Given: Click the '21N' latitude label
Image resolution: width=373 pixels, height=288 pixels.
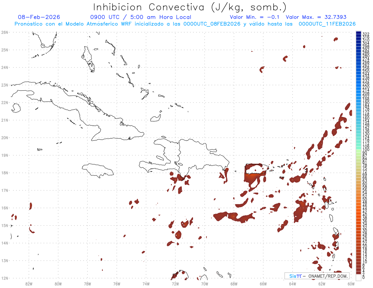Looking at the screenshot, I should [4, 120].
